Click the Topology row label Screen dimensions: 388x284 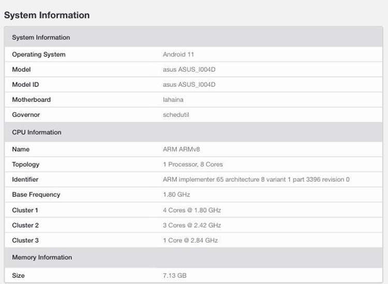26,165
